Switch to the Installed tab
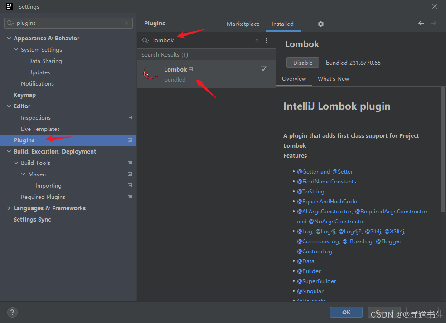Image resolution: width=446 pixels, height=323 pixels. [x=282, y=24]
